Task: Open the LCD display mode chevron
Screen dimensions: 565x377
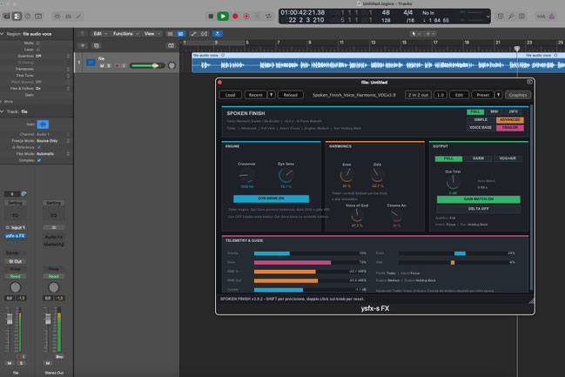Action: point(488,17)
